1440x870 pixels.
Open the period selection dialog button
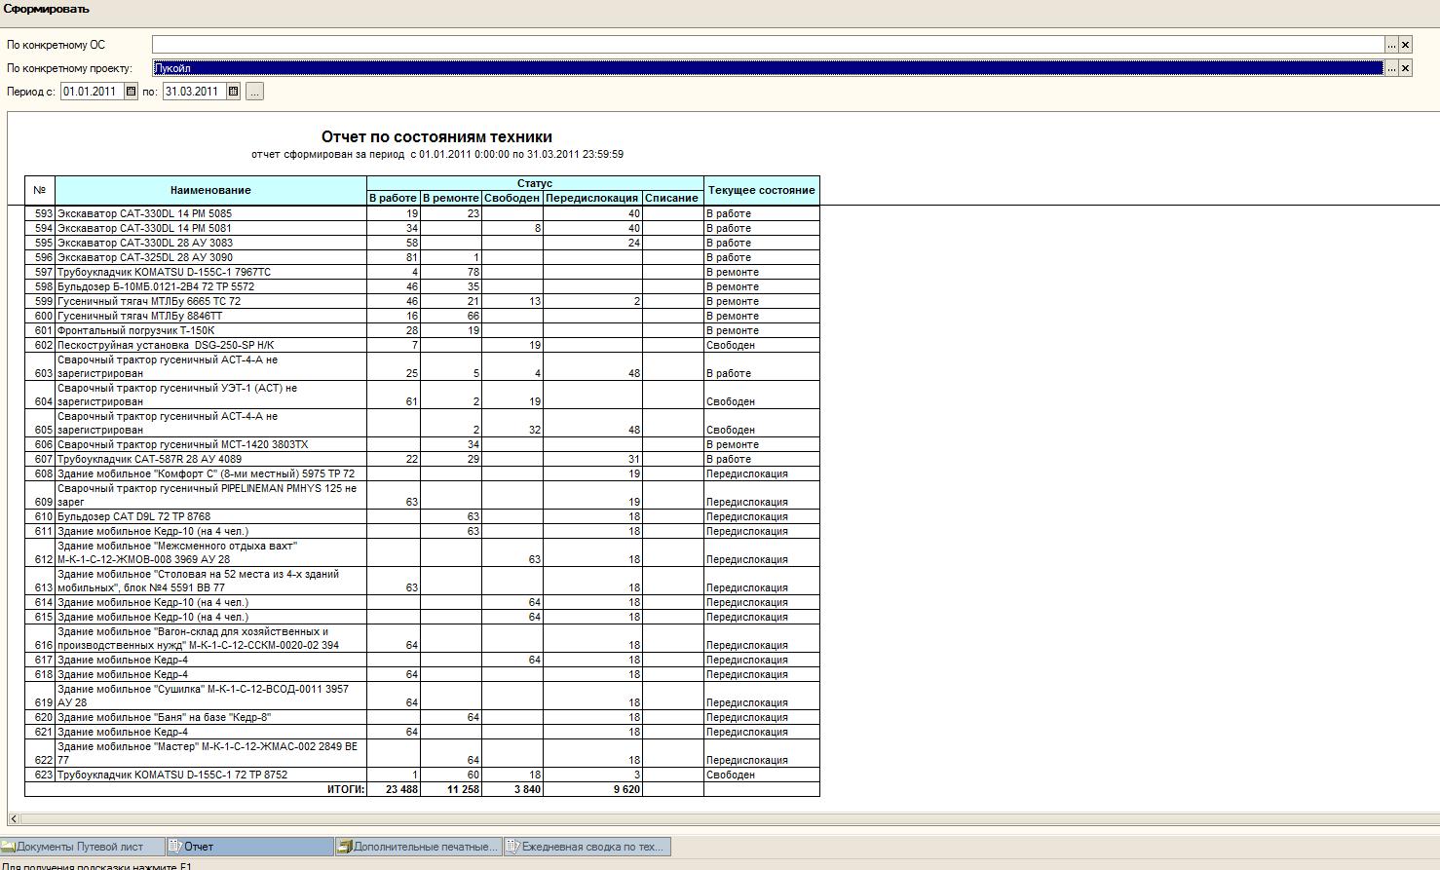pos(254,92)
